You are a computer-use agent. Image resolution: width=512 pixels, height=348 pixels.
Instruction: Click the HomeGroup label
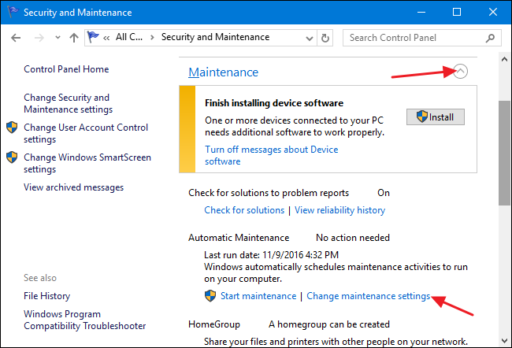click(214, 324)
